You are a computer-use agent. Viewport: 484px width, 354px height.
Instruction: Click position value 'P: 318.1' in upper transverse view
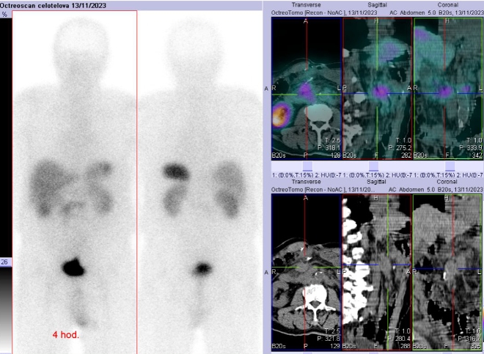point(329,148)
